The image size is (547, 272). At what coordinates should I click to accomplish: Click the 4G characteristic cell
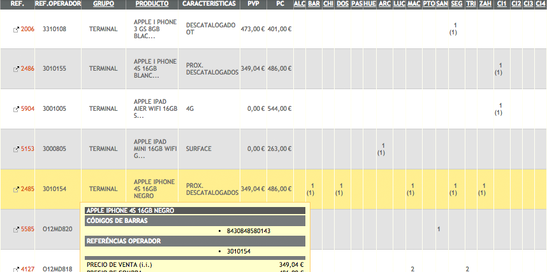tap(190, 109)
